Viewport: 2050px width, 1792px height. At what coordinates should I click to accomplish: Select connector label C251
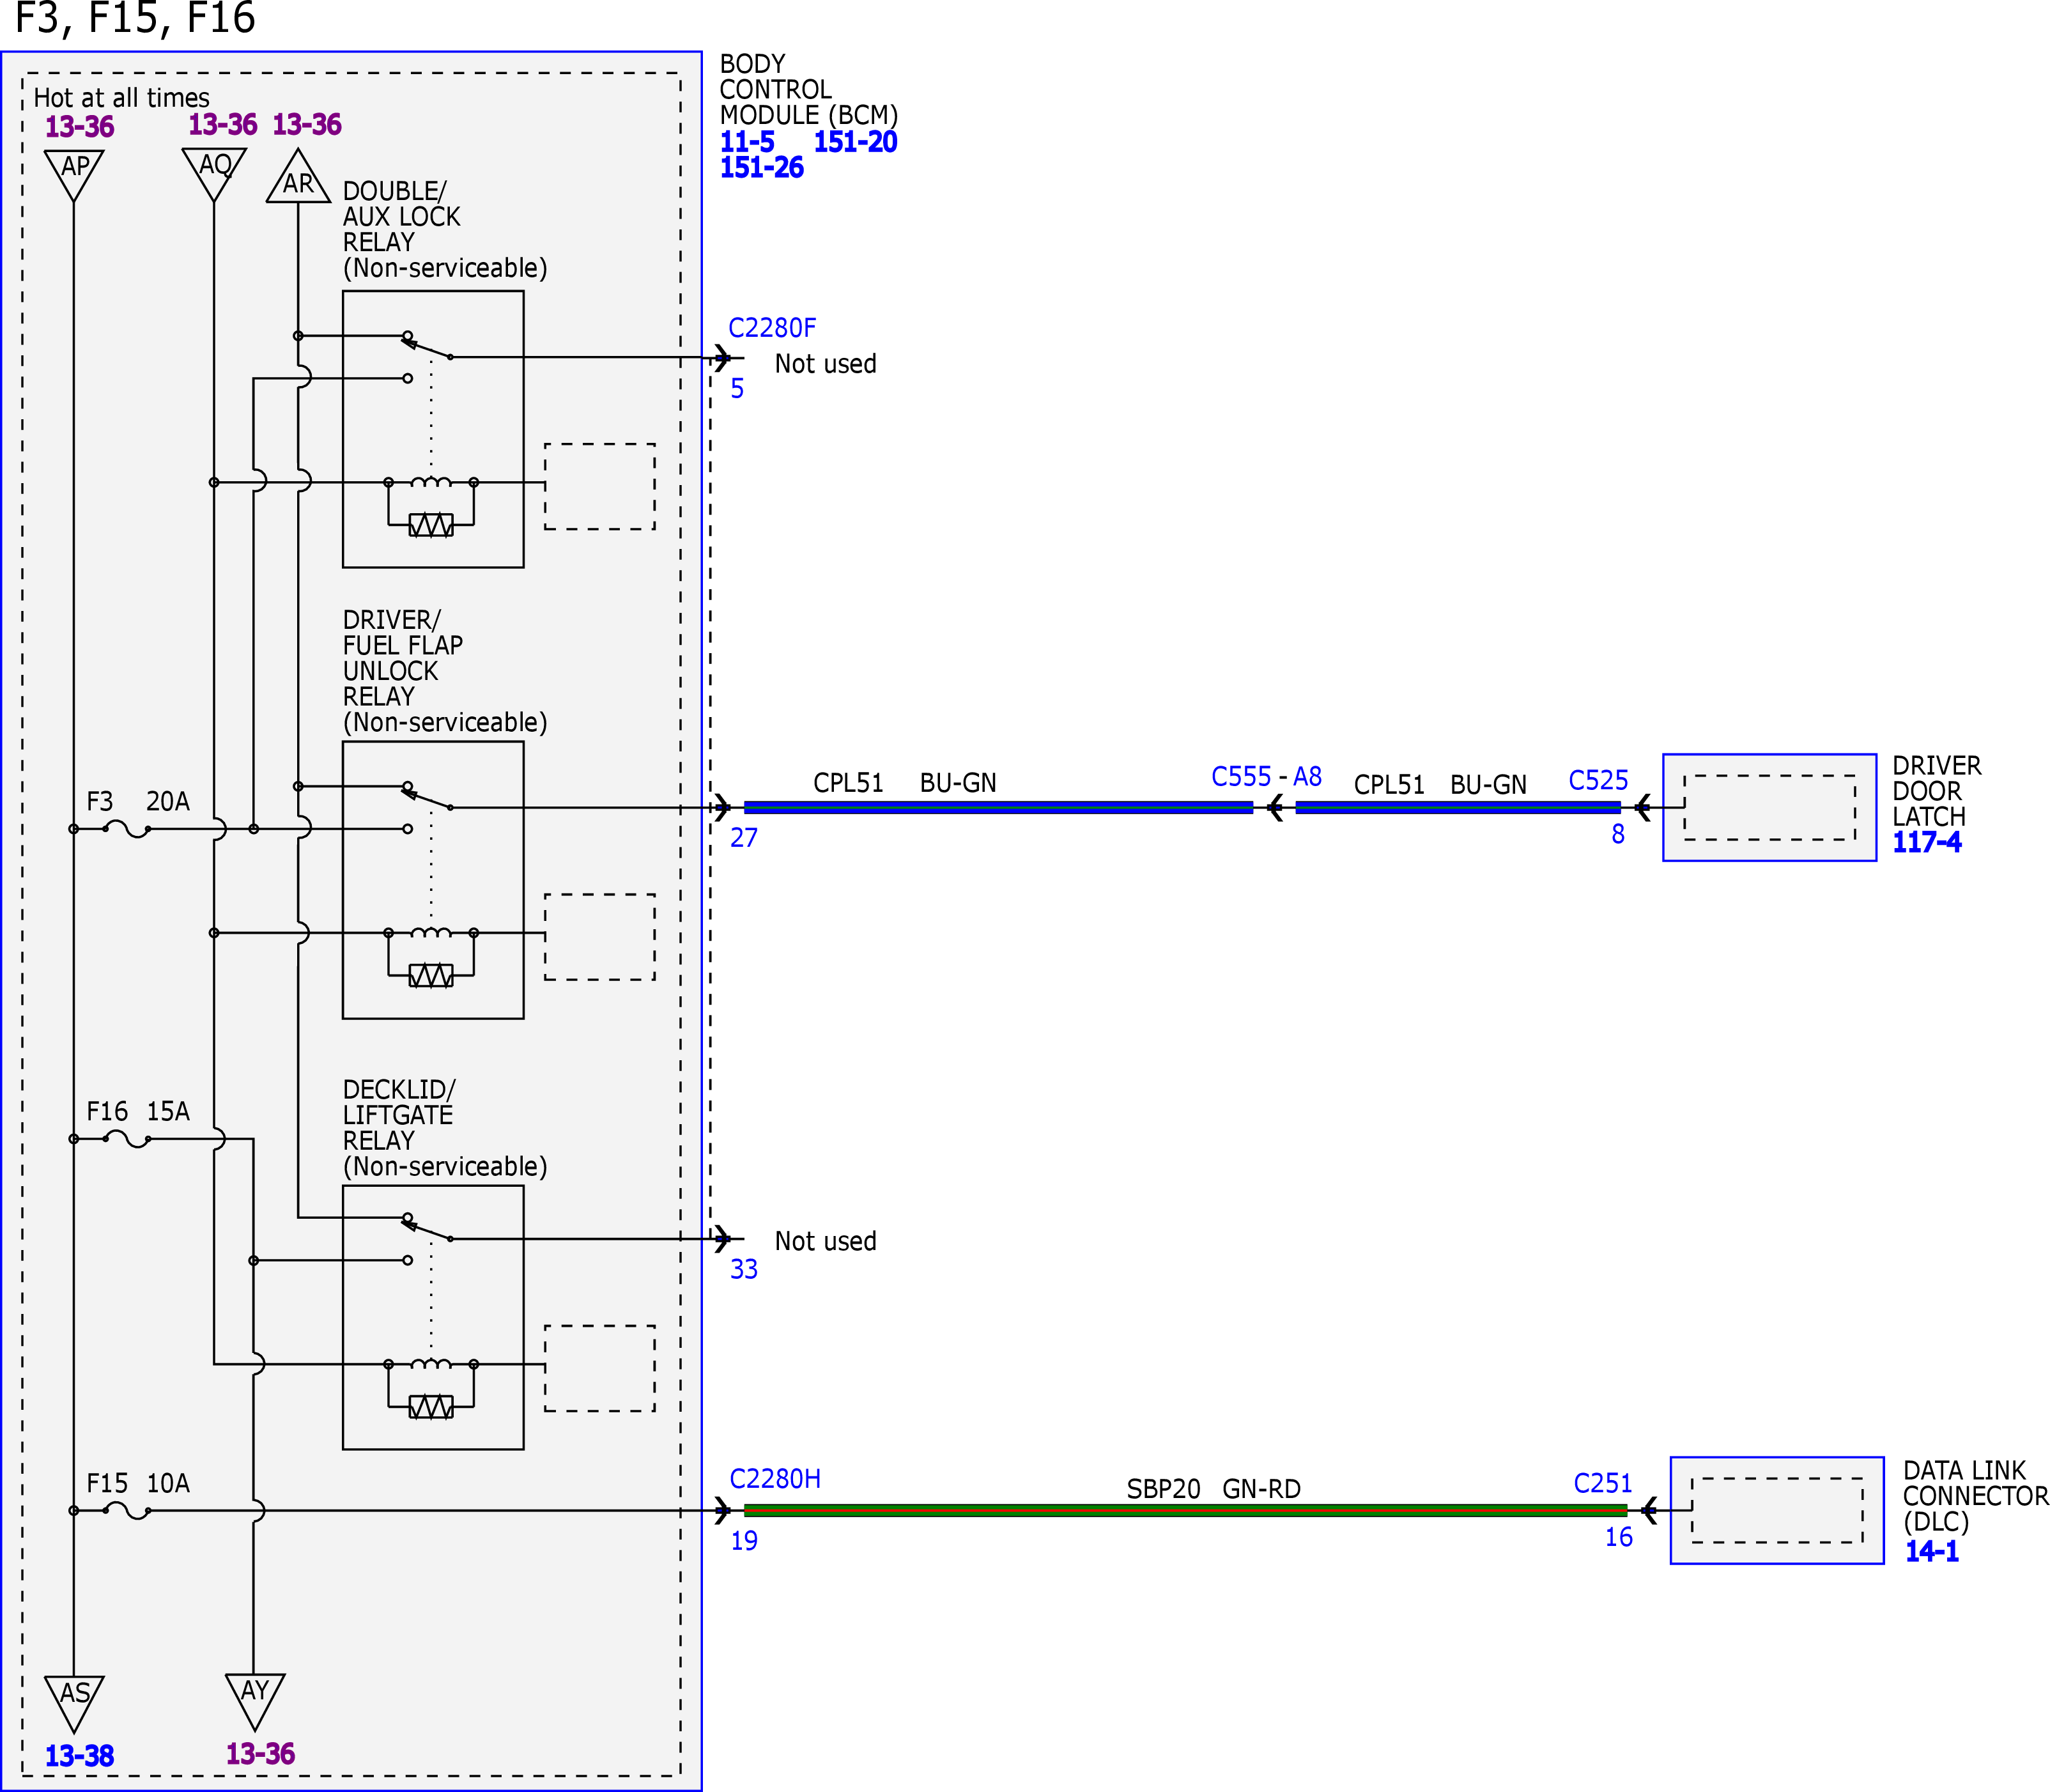(1603, 1484)
